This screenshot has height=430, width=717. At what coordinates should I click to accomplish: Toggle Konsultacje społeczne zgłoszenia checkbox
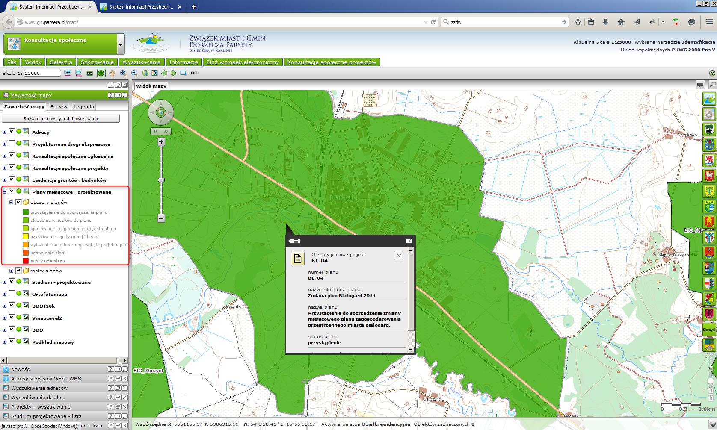(12, 155)
